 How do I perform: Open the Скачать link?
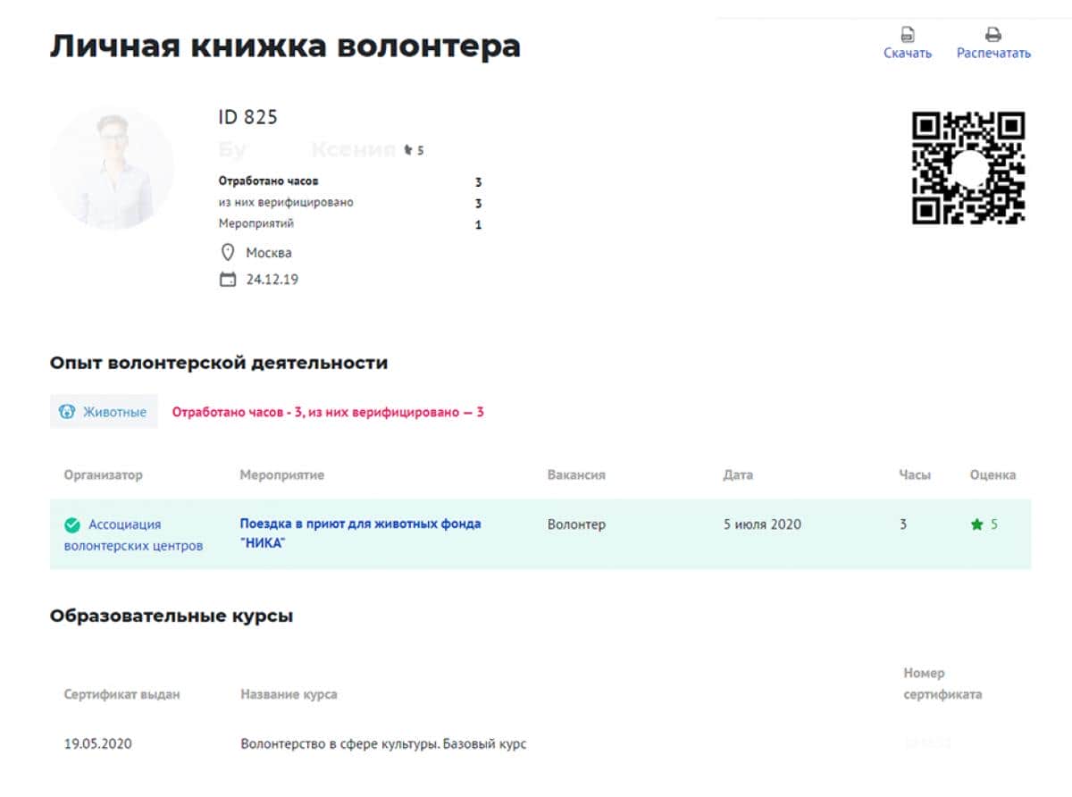pos(908,54)
